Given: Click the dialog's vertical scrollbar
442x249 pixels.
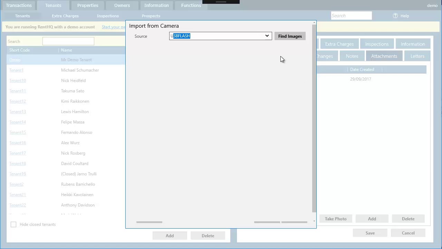Looking at the screenshot, I should [x=314, y=119].
